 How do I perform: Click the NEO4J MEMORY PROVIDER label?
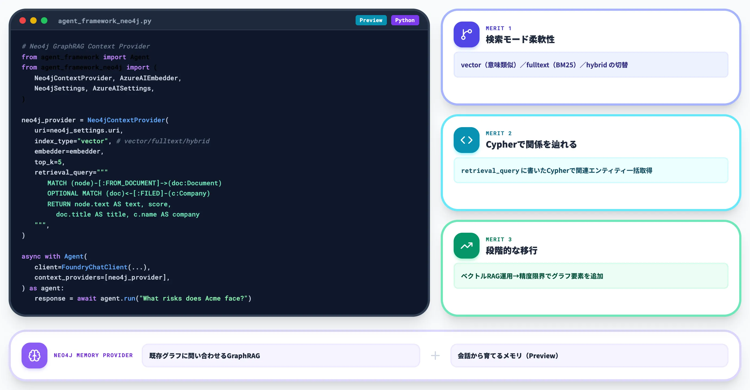[x=93, y=355]
